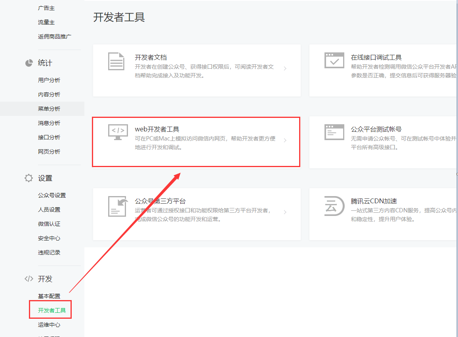The height and width of the screenshot is (337, 458).
Task: Select 菜单分析 in the sidebar
Action: [x=49, y=109]
